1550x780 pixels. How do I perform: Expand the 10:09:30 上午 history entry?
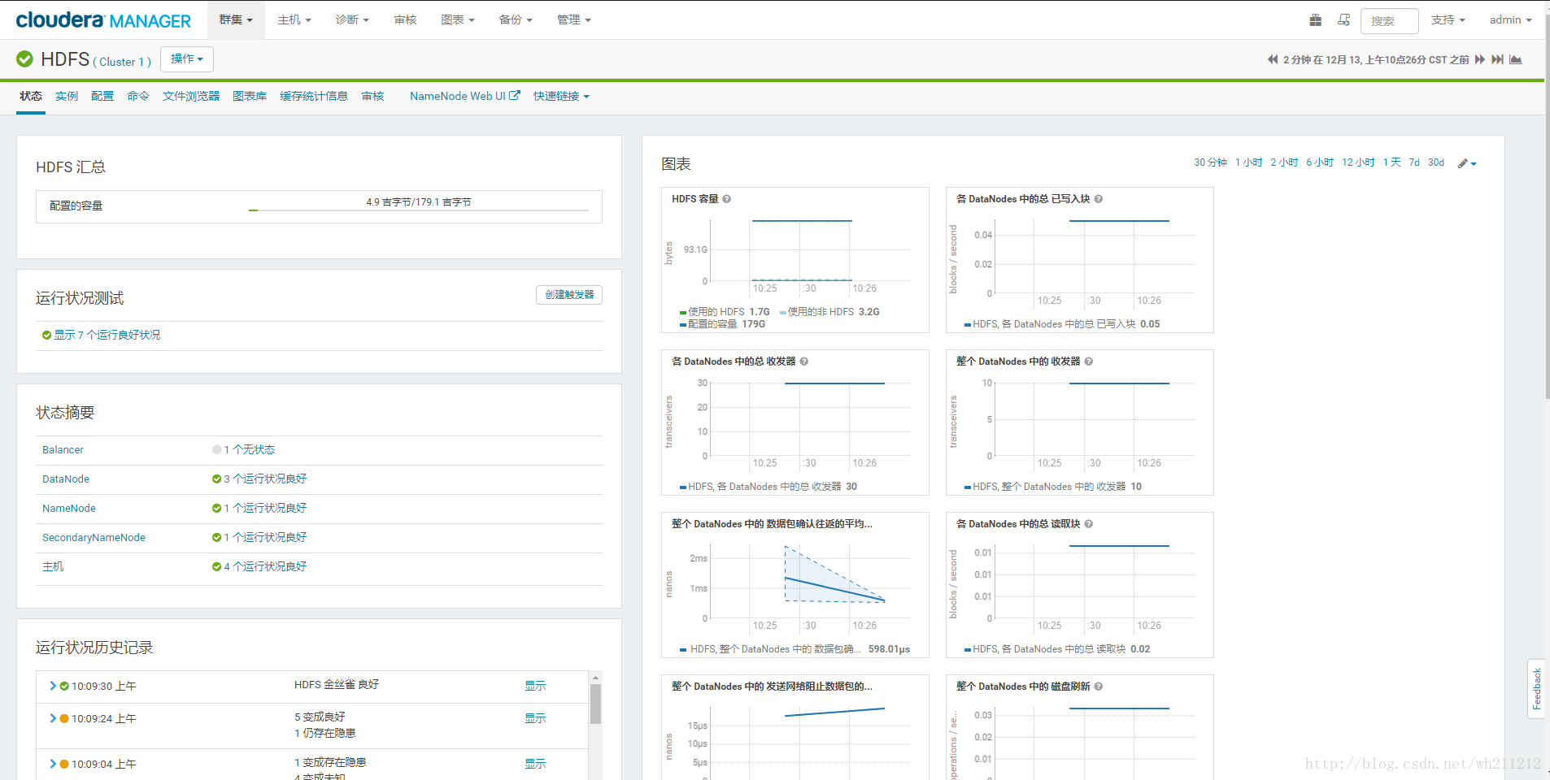tap(53, 687)
